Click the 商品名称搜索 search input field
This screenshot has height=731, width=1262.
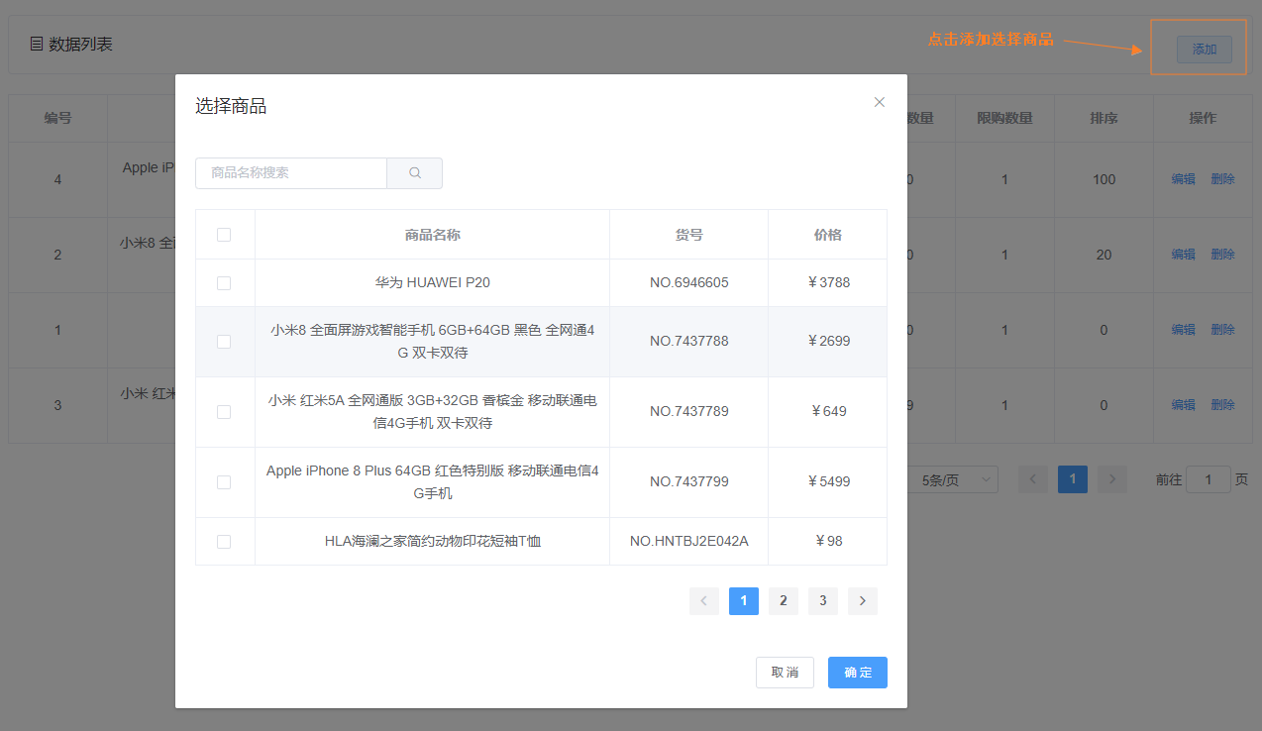click(291, 172)
